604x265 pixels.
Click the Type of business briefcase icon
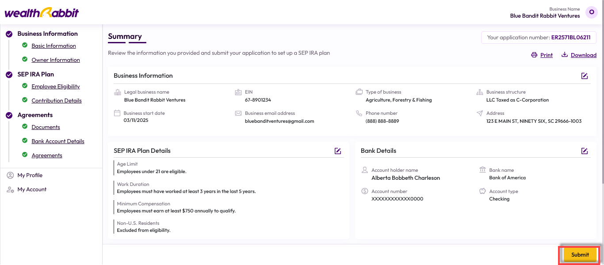click(x=359, y=92)
